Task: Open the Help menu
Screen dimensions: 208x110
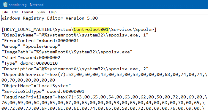Action: click(53, 12)
